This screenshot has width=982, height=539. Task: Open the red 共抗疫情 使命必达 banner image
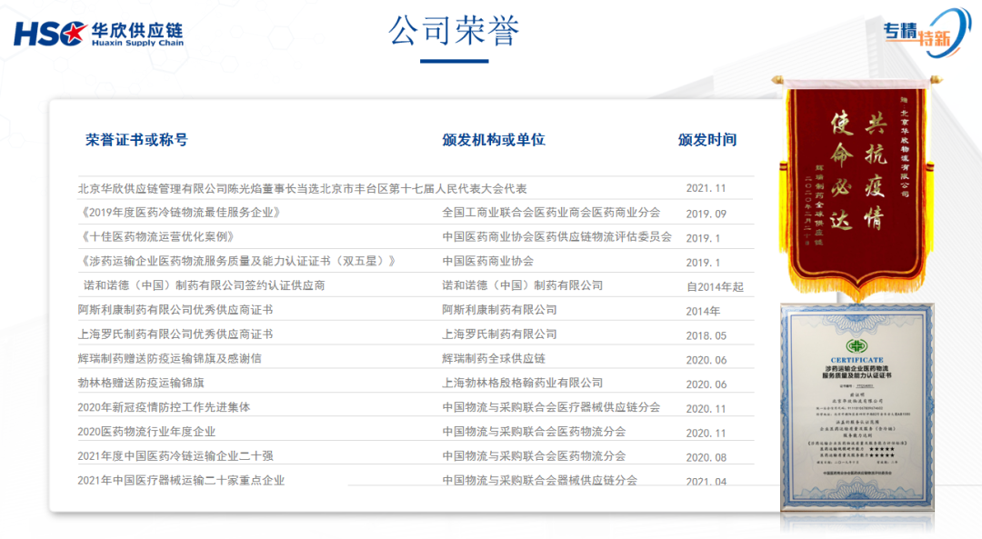pyautogui.click(x=856, y=188)
